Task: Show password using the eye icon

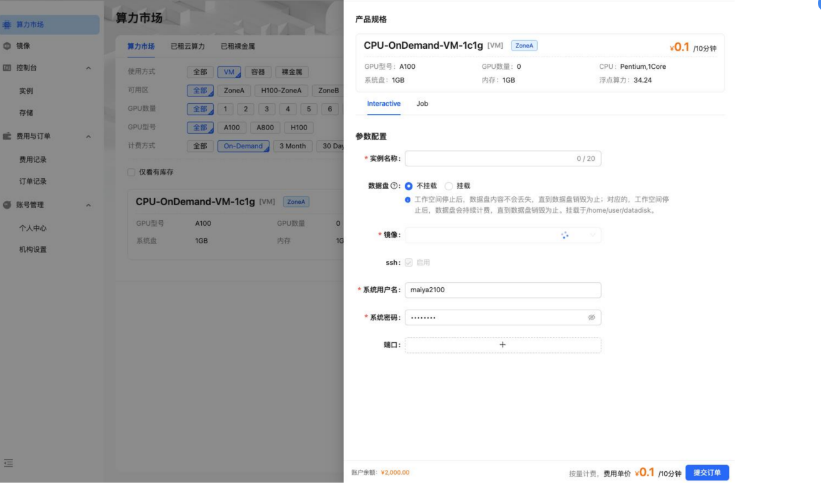Action: 591,318
